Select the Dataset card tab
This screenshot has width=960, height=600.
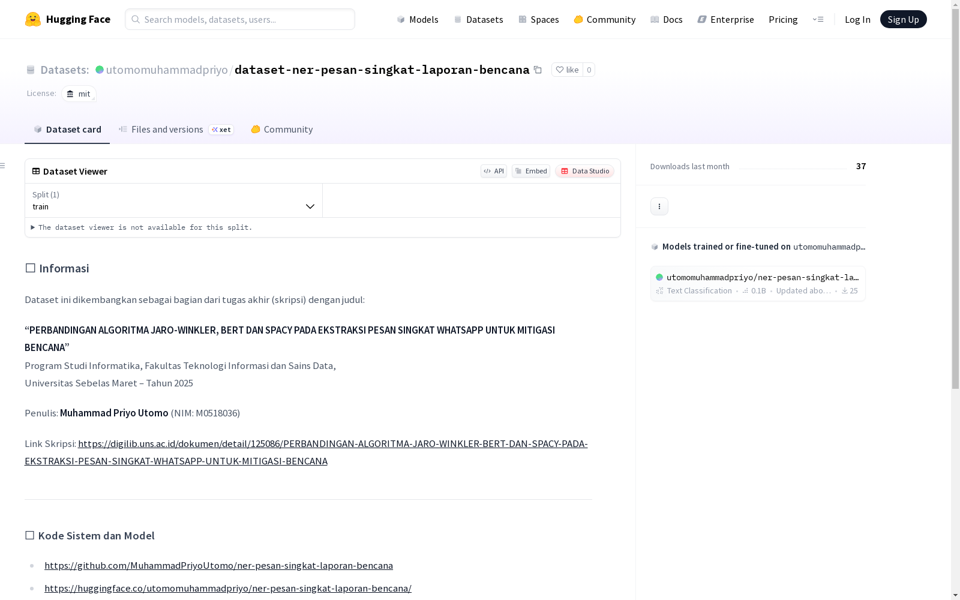click(67, 130)
